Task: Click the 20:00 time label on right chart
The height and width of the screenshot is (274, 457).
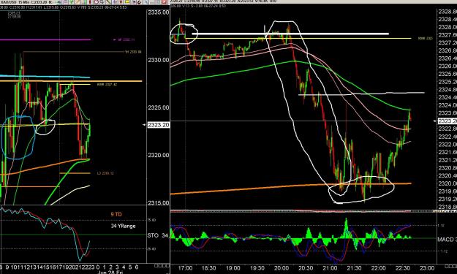Action: 282,268
